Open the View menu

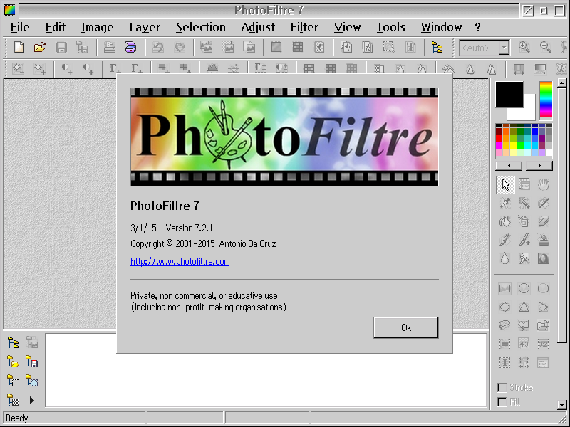point(347,27)
